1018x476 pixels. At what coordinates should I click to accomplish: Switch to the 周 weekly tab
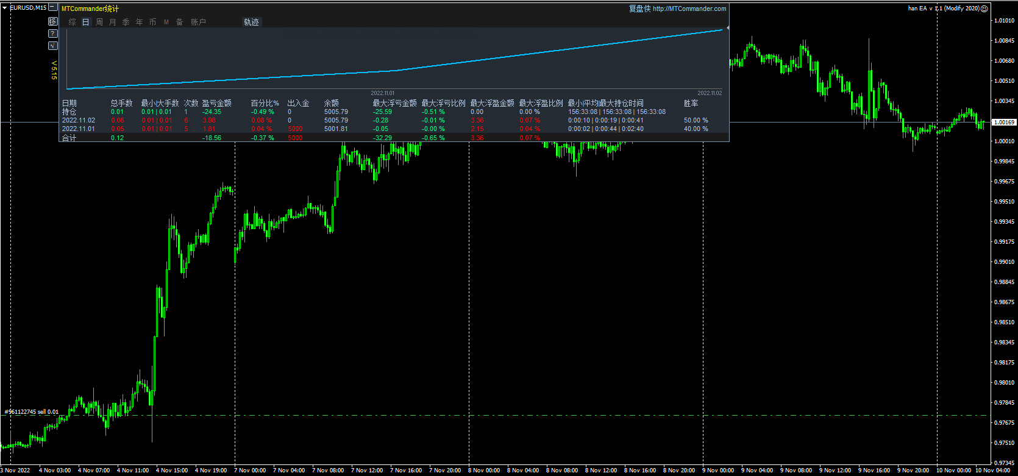point(99,22)
